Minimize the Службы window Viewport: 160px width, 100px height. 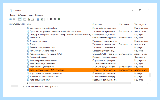click(x=132, y=11)
